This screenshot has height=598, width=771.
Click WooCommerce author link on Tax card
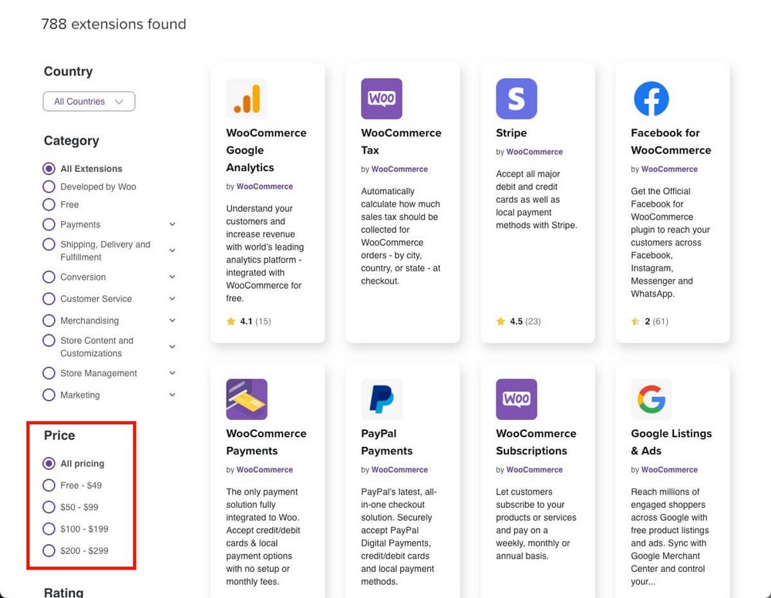coord(399,169)
